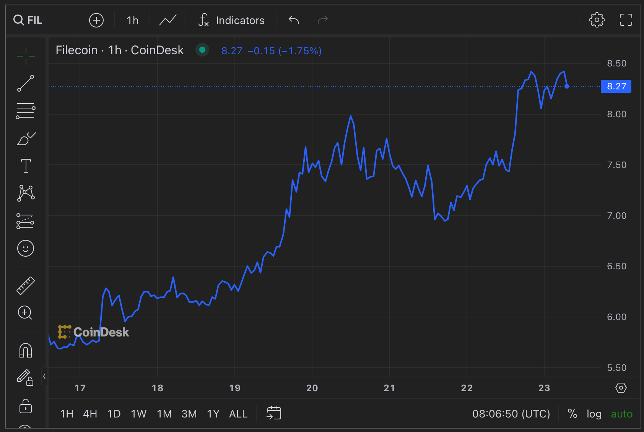Open the brush drawing tool

pyautogui.click(x=26, y=139)
